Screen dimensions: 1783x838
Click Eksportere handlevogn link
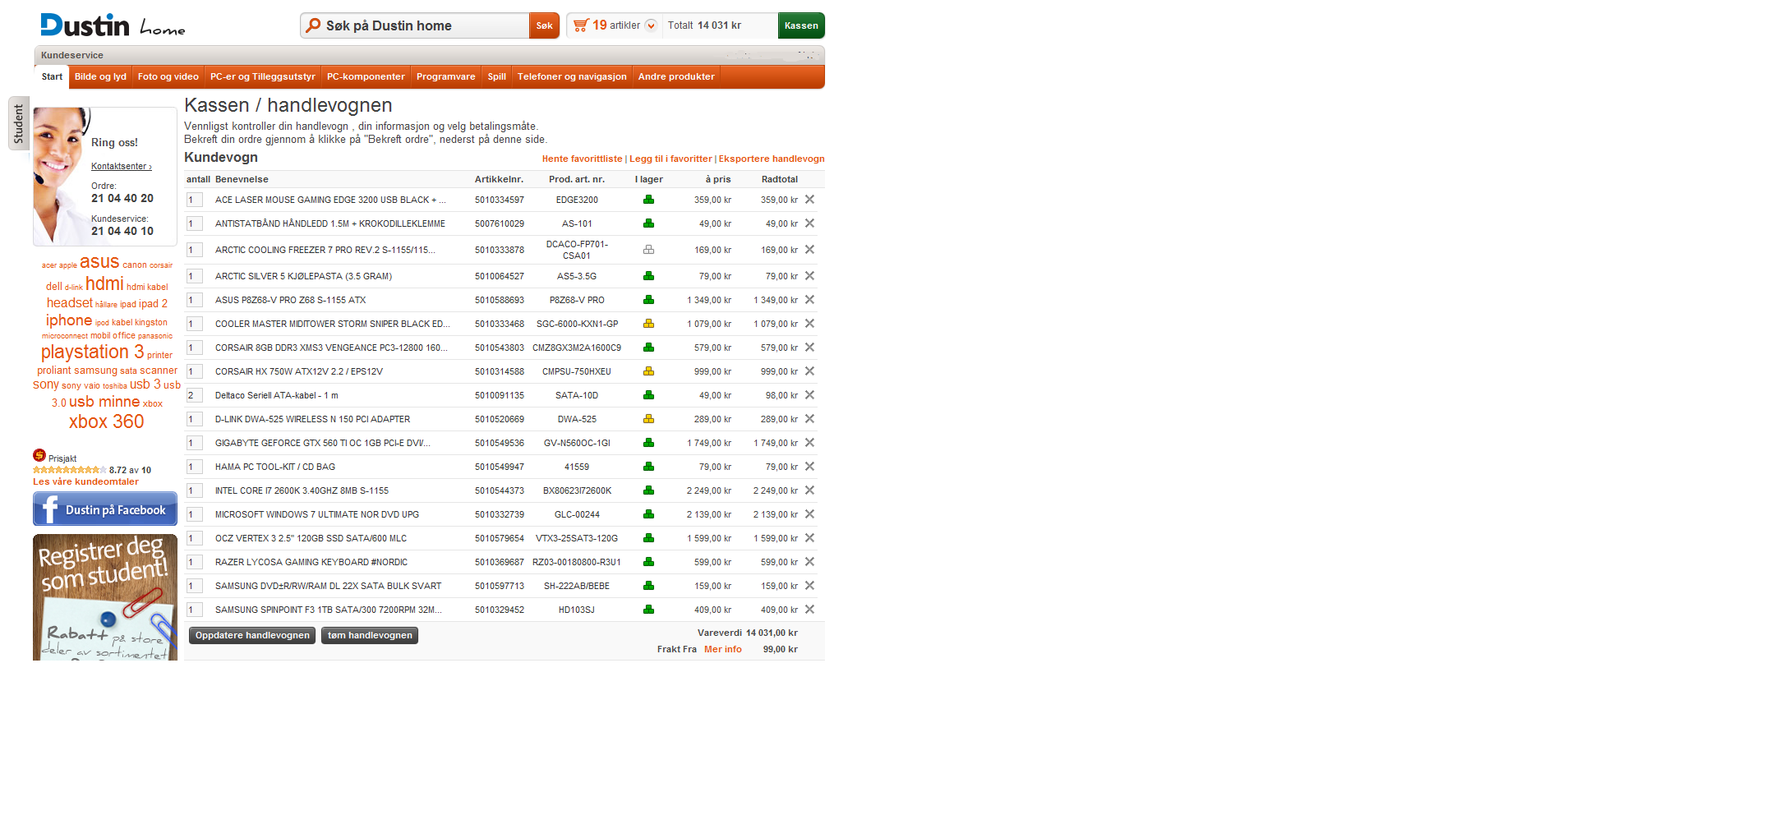coord(772,159)
